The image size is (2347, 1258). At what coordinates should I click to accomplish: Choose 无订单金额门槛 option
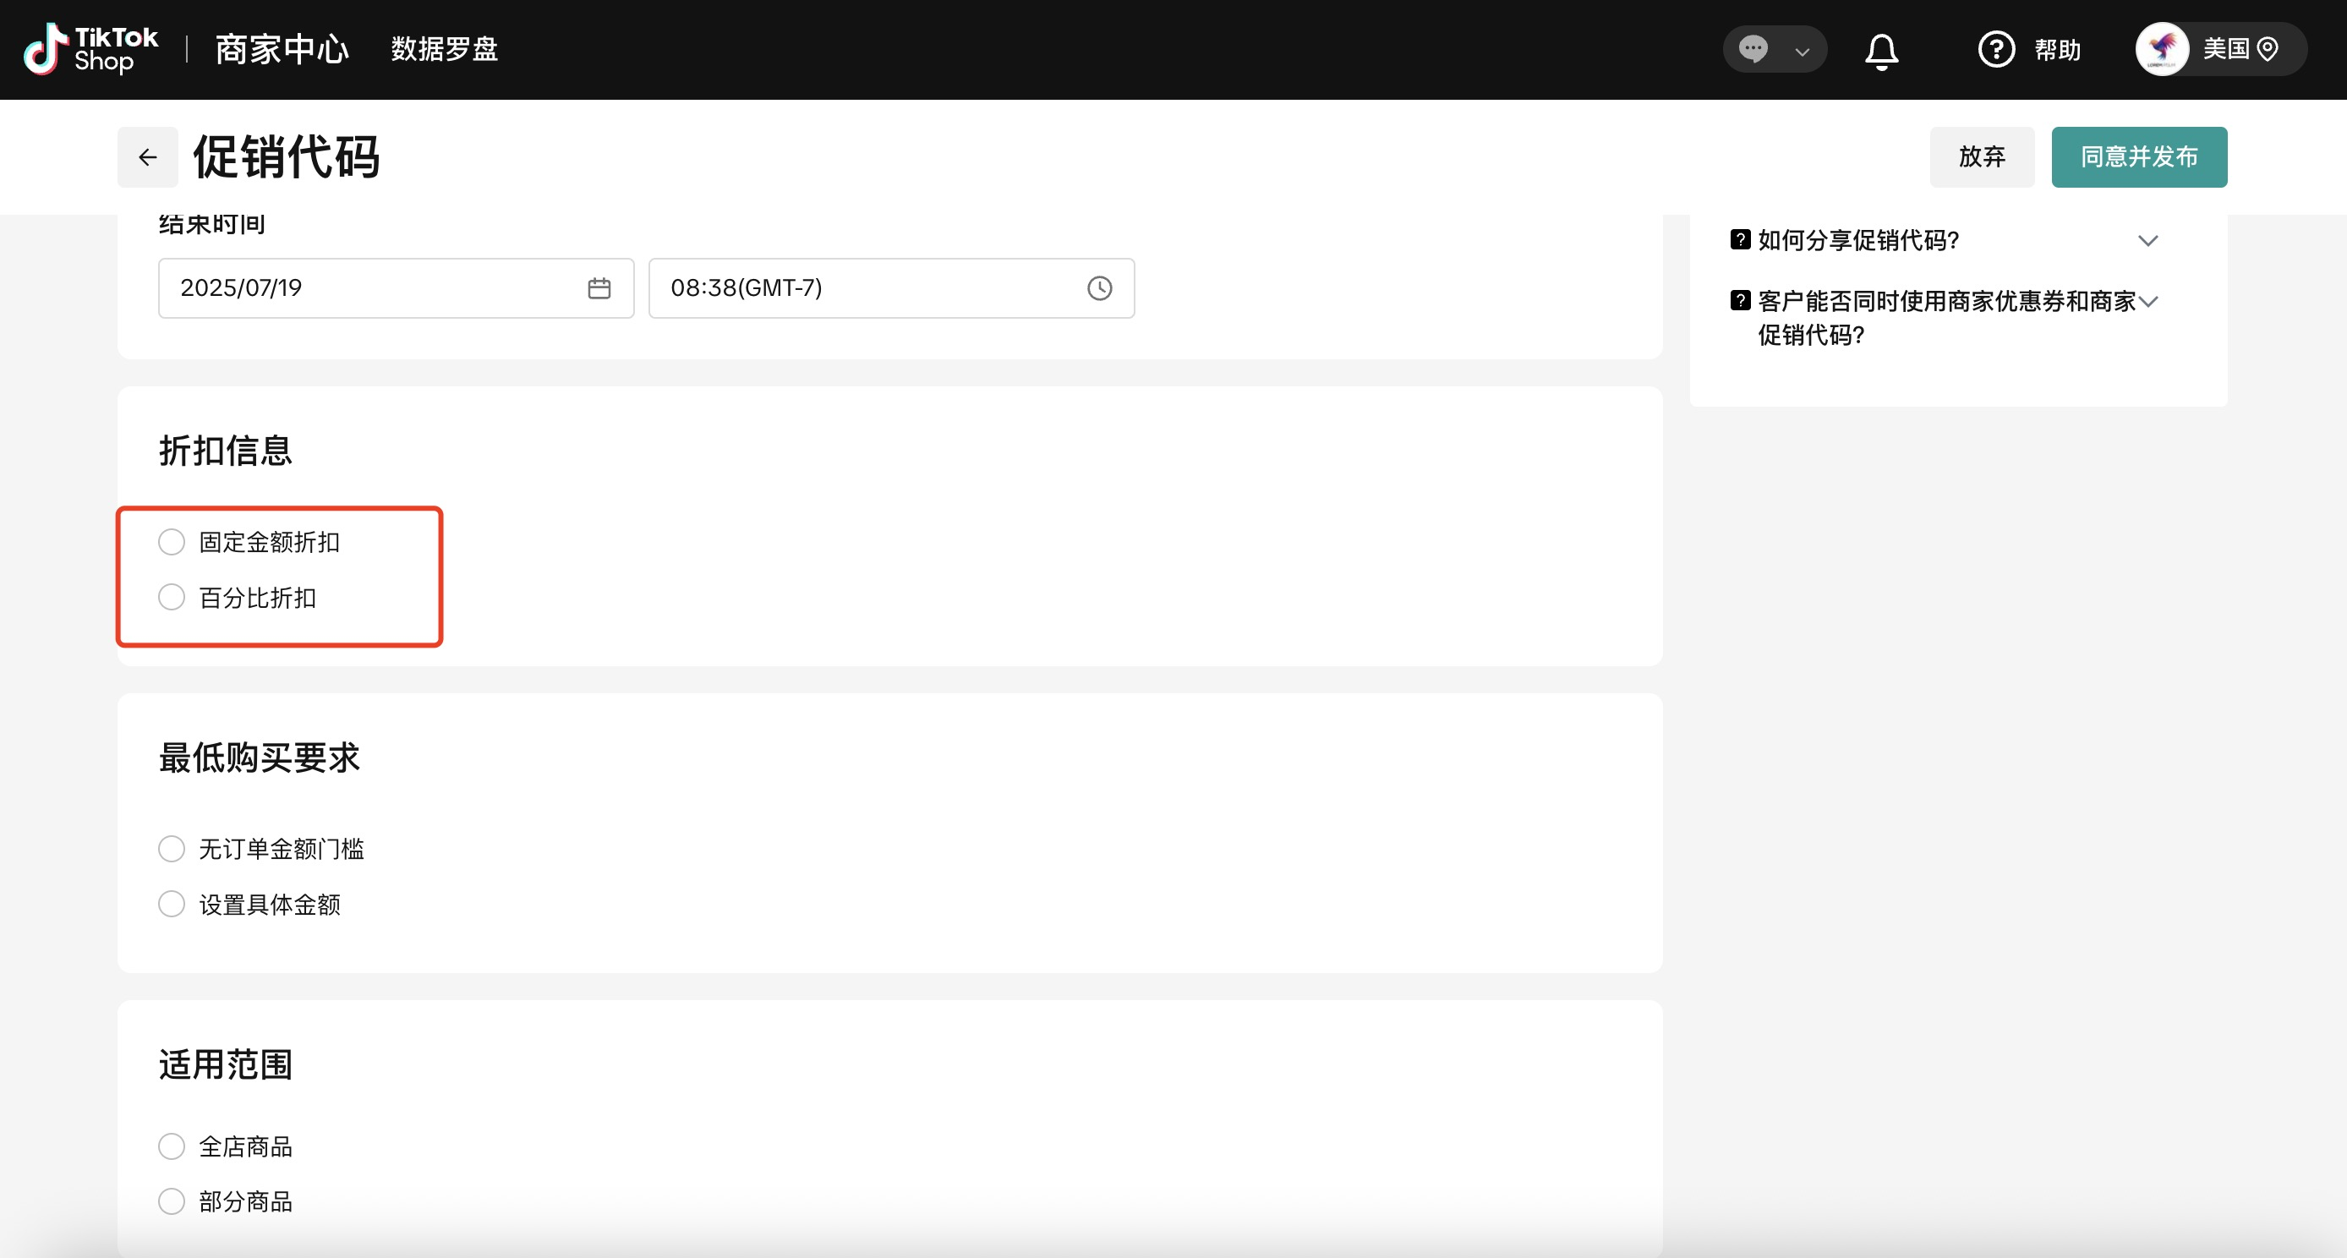pos(172,849)
